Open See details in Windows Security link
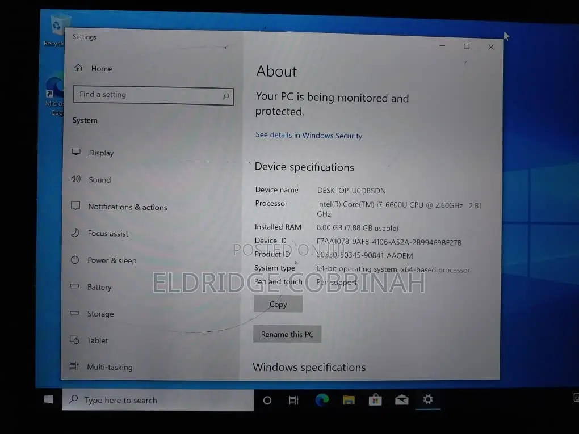This screenshot has width=579, height=434. point(309,135)
